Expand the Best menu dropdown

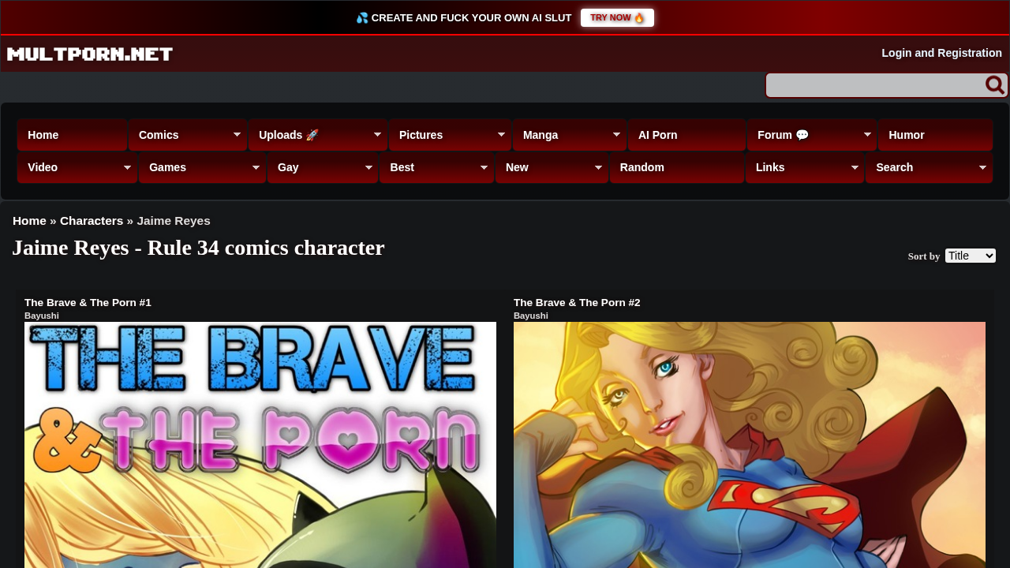tap(437, 167)
